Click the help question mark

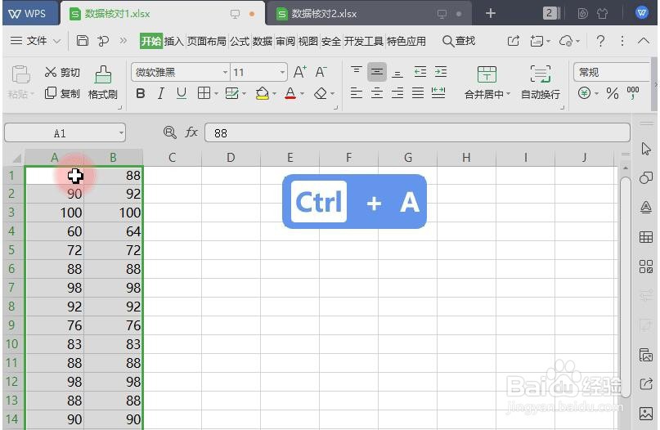(x=600, y=41)
